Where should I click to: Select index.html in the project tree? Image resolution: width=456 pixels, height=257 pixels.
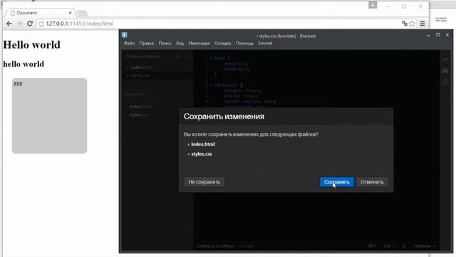click(x=140, y=106)
